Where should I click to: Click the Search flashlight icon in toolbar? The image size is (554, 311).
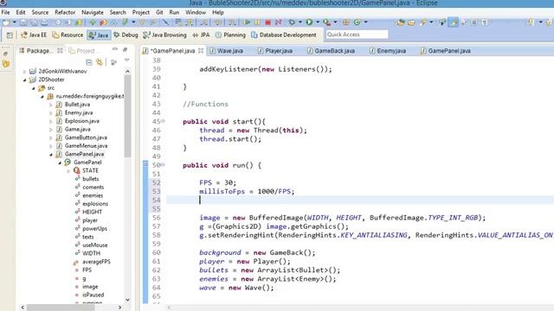423,22
